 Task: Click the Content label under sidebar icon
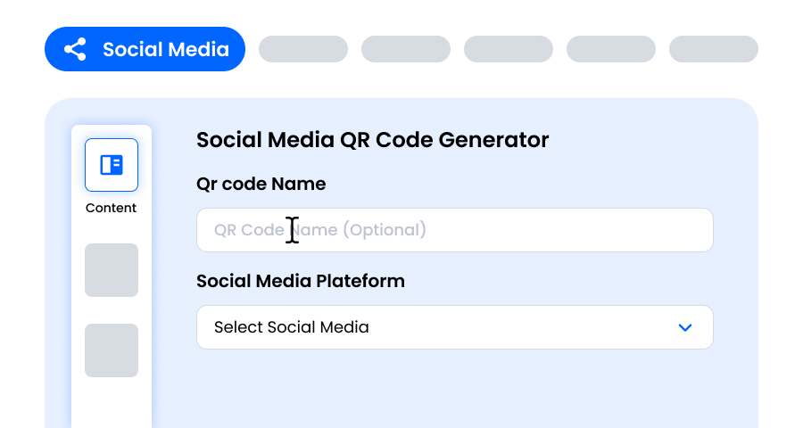pyautogui.click(x=112, y=208)
